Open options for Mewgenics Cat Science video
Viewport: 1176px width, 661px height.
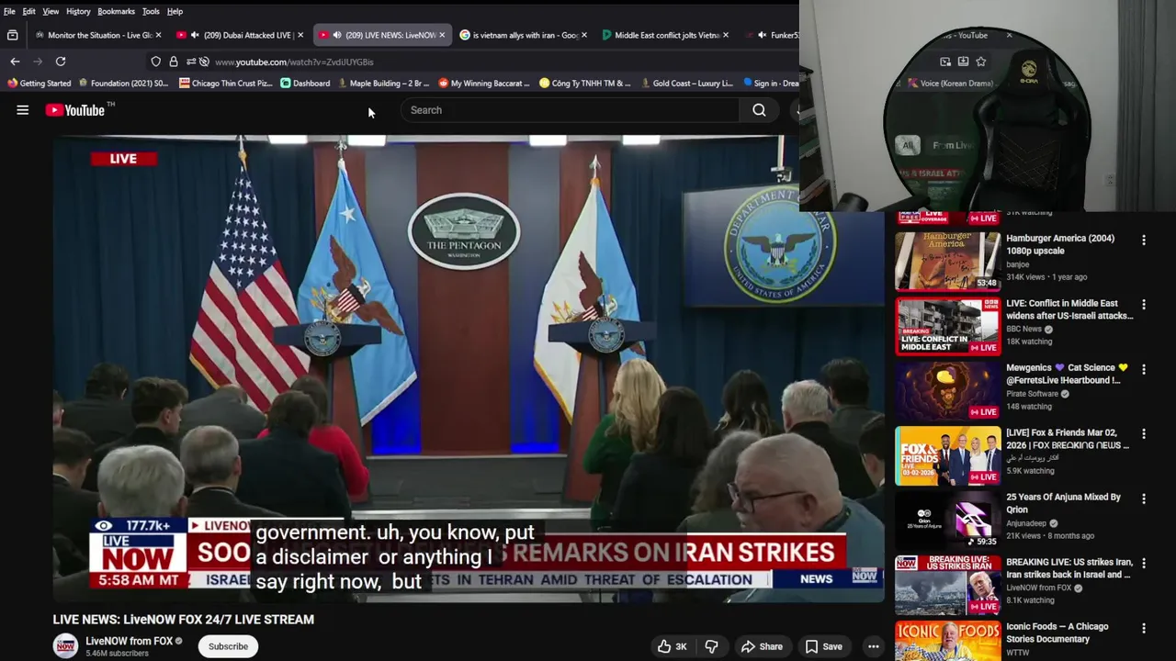[1144, 369]
